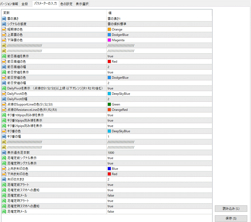The width and height of the screenshot is (251, 222).
Task: Click the 読み込み (L) button
Action: point(231,209)
